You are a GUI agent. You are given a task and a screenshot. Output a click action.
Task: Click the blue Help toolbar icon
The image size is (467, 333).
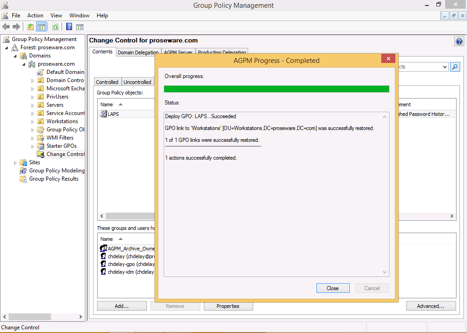coord(69,27)
